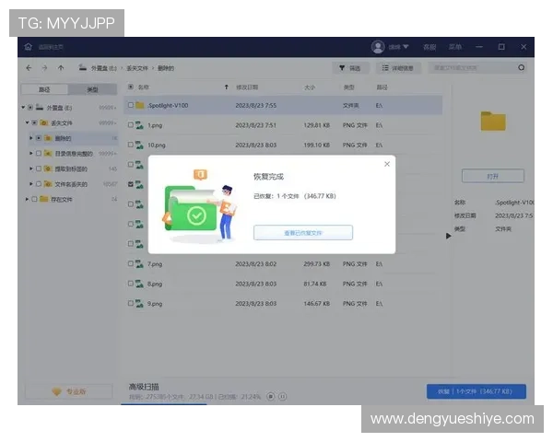Screen dimensions: 553x442
Task: Toggle the 目录信息完整的 tree checkbox
Action: [39, 154]
